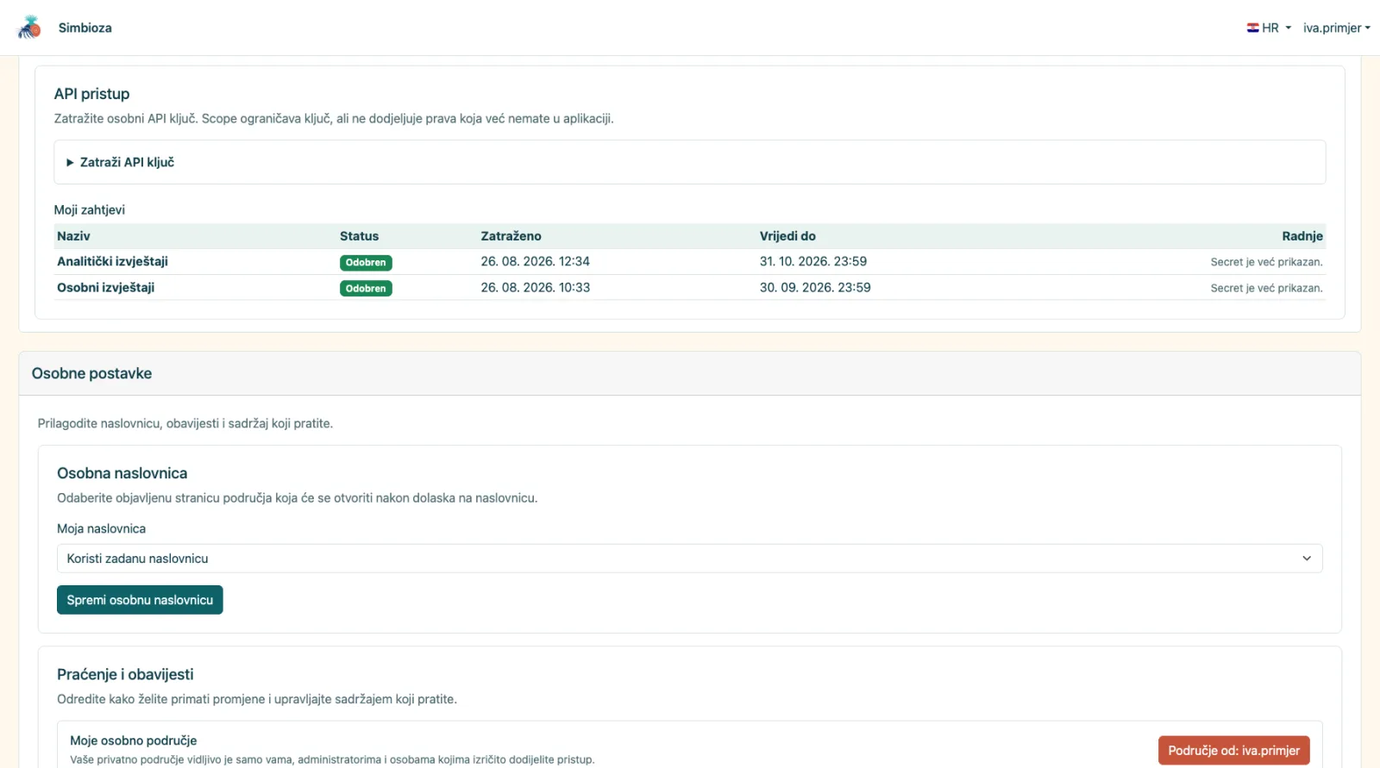The height and width of the screenshot is (768, 1380).
Task: Click Secret notice in Osobni izvještaji row
Action: point(1266,288)
